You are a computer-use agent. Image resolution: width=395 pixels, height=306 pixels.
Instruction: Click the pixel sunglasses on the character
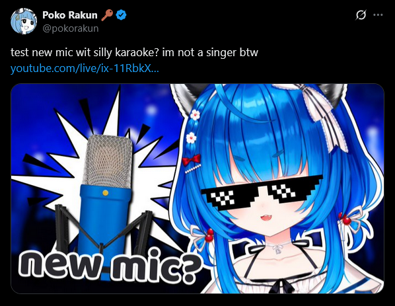(262, 192)
